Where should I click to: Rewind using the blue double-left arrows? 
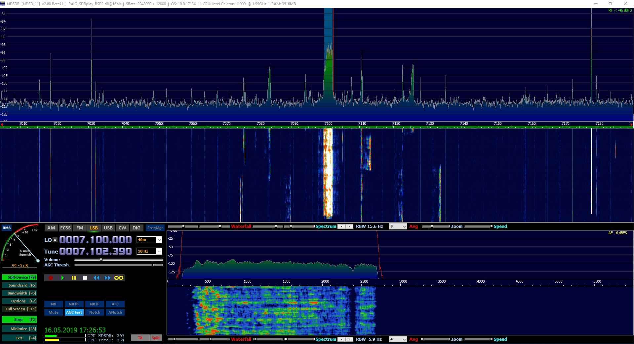[x=97, y=278]
